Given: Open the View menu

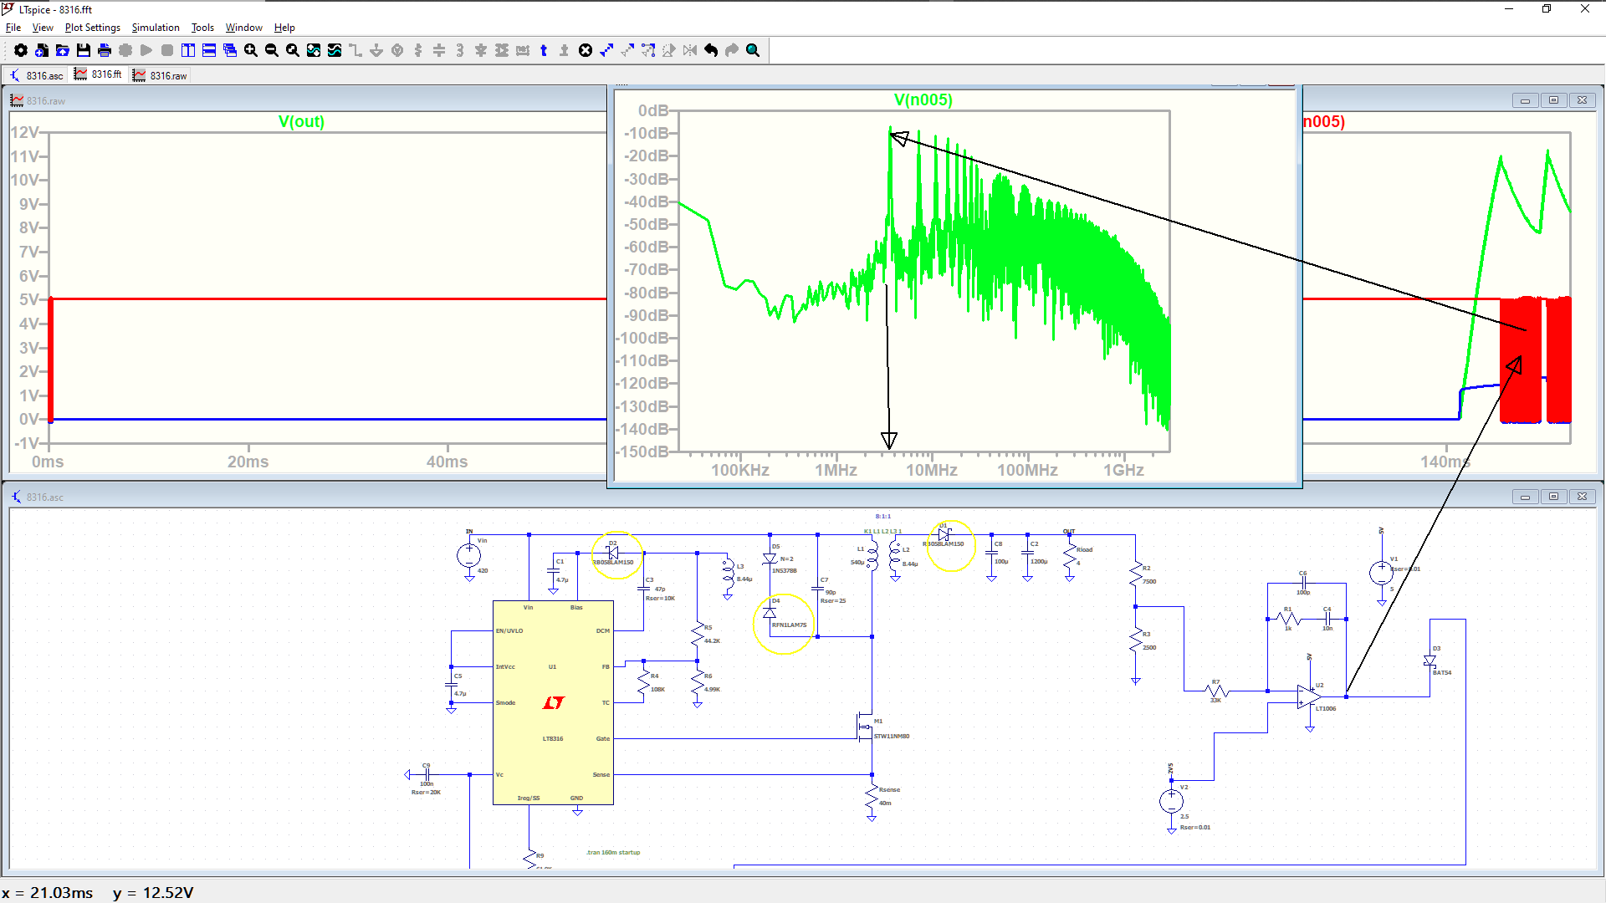Looking at the screenshot, I should click(x=43, y=28).
